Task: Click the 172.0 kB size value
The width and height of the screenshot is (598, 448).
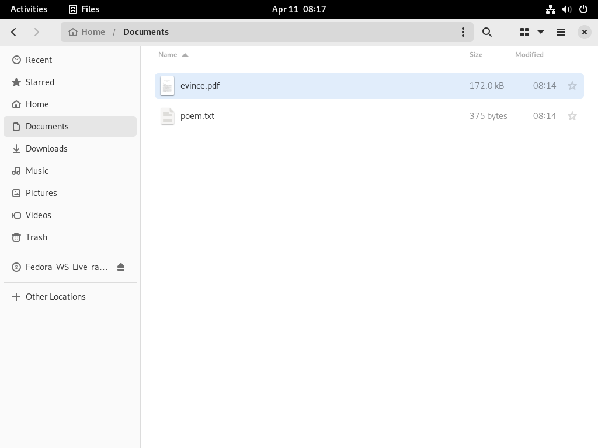Action: pyautogui.click(x=486, y=86)
